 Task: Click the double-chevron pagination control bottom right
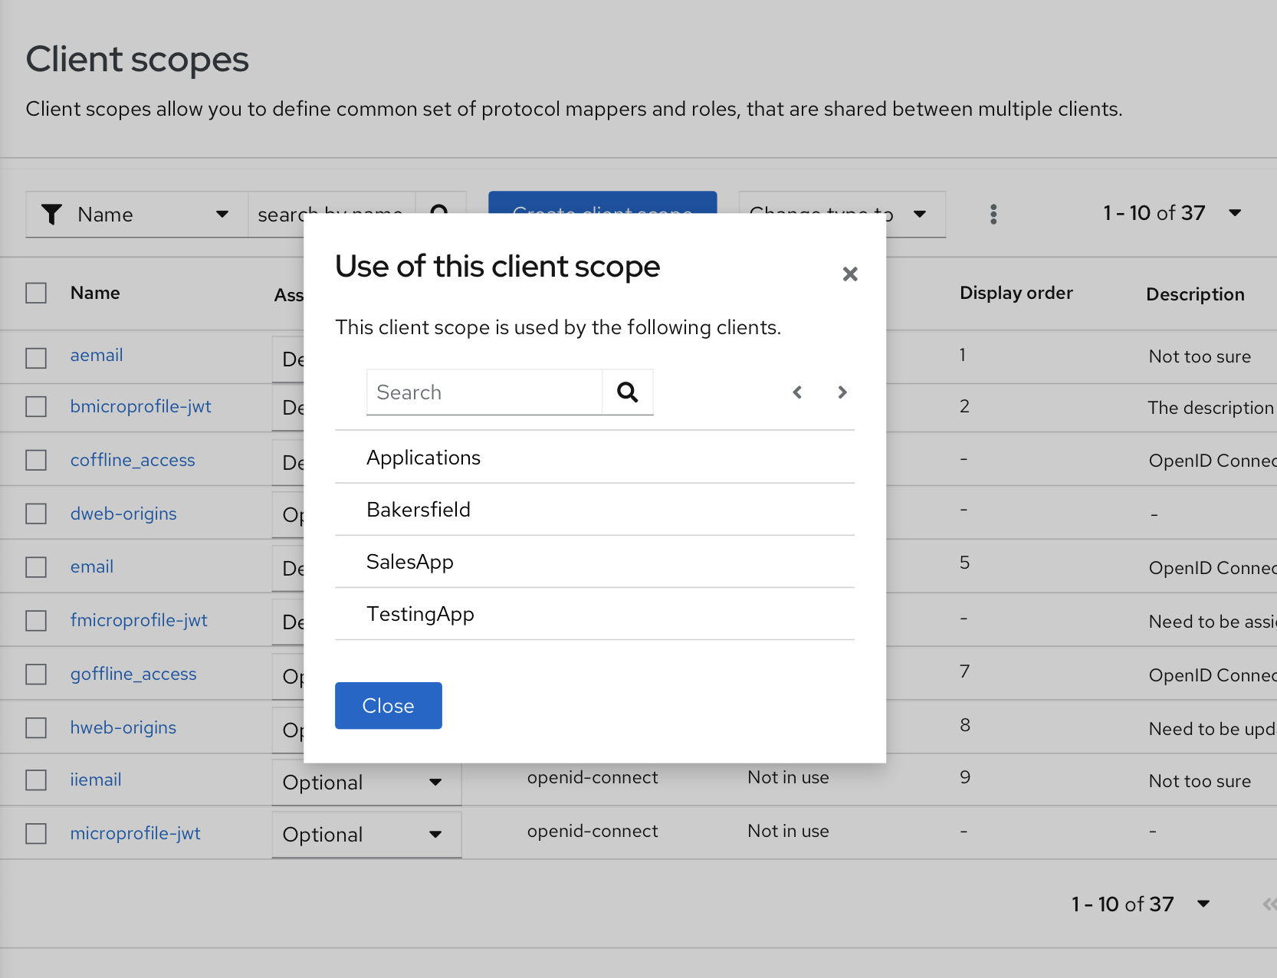[1270, 904]
